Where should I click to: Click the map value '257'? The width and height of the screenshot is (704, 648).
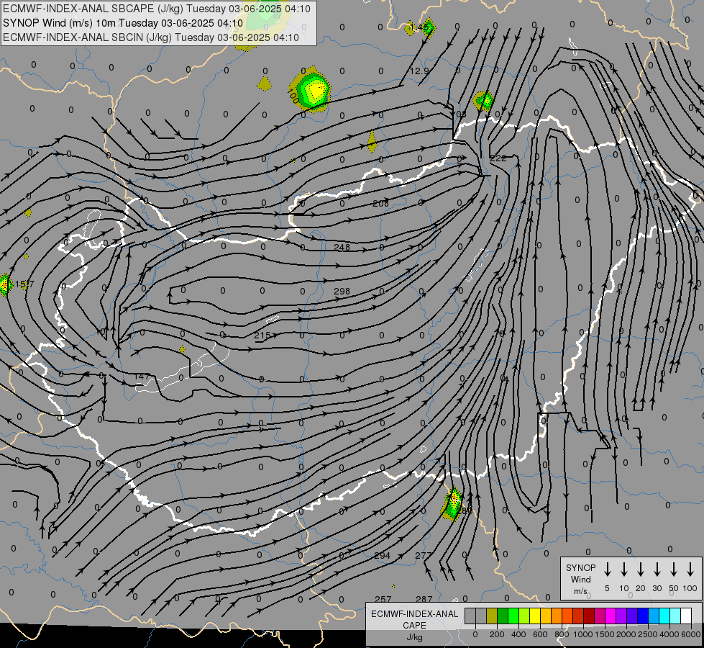[383, 599]
